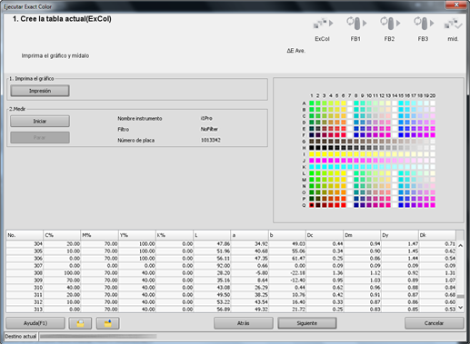This screenshot has width=470, height=344.
Task: Click the FB2 feedback step icon
Action: (x=390, y=24)
